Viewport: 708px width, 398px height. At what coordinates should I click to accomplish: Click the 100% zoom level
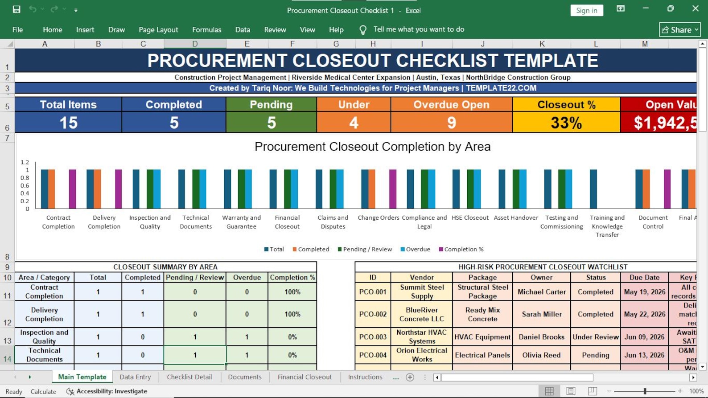(x=696, y=391)
